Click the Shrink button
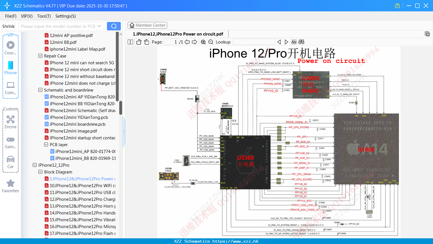Viewport: 433px width, 244px height. (x=8, y=26)
